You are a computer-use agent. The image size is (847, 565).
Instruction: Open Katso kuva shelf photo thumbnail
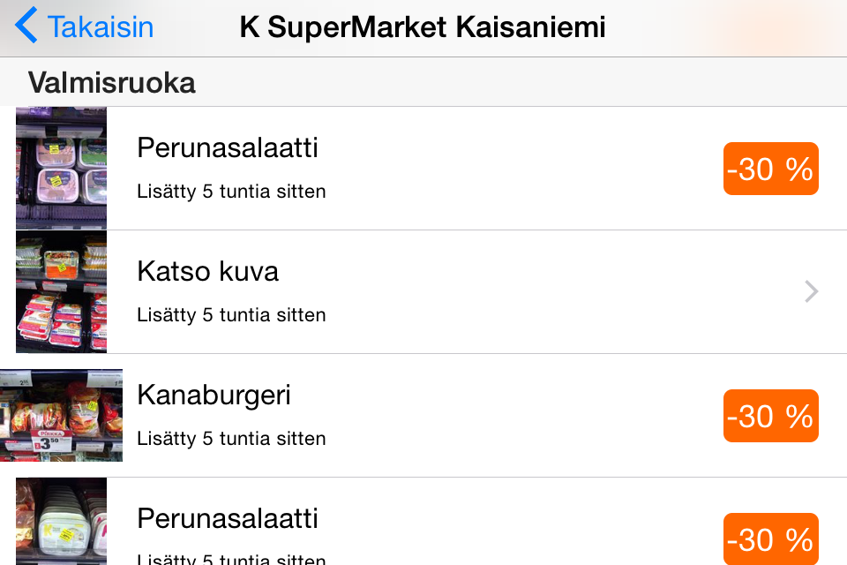[61, 292]
